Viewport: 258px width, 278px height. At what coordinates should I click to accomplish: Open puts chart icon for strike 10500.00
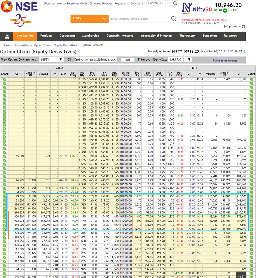coord(251,180)
